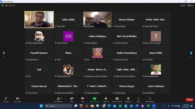Expand chat options arrow beside Chat
This screenshot has height=109, width=195.
[87, 98]
